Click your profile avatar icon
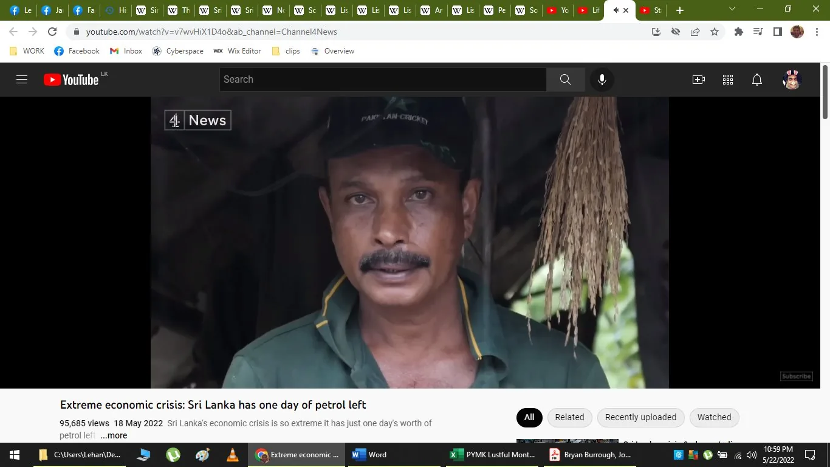This screenshot has height=467, width=830. [791, 80]
